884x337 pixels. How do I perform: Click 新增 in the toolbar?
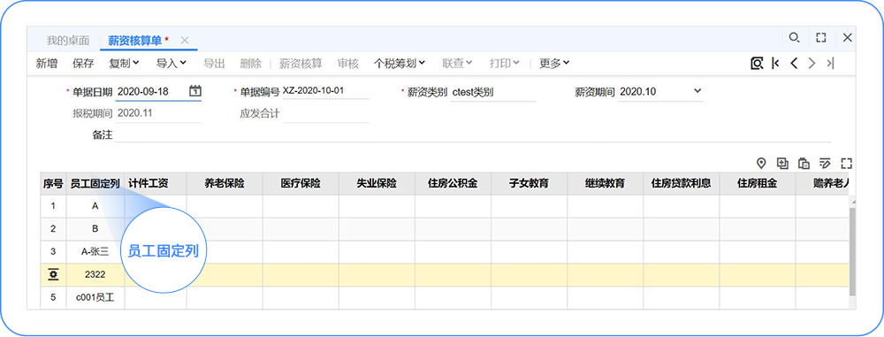coord(47,64)
